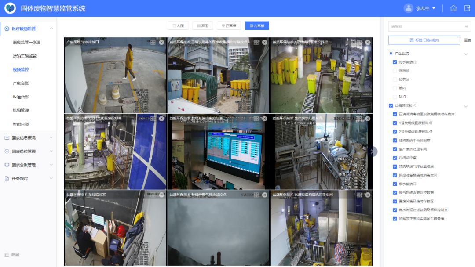Open the 李志宇 user dropdown
The width and height of the screenshot is (475, 267).
pos(420,8)
